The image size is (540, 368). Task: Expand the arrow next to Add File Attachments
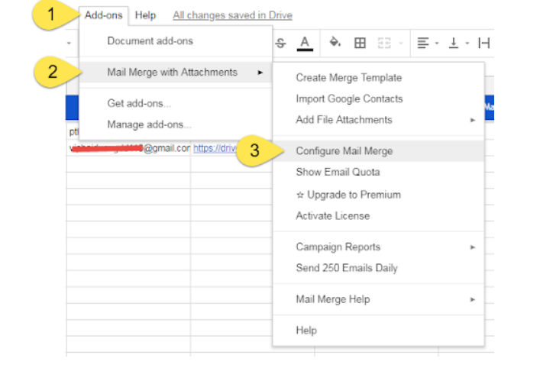(x=473, y=120)
